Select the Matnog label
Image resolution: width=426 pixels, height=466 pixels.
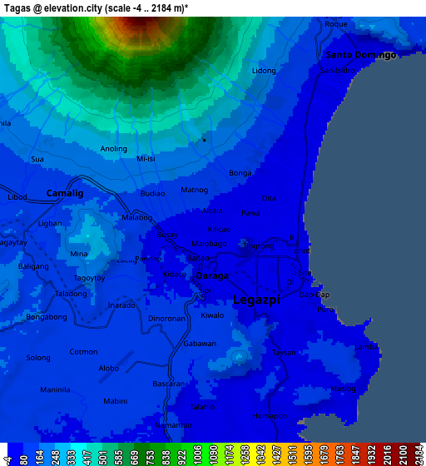pos(195,190)
